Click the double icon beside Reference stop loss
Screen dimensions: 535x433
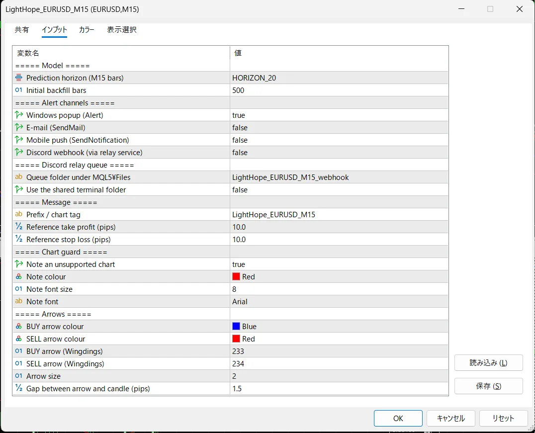(19, 239)
